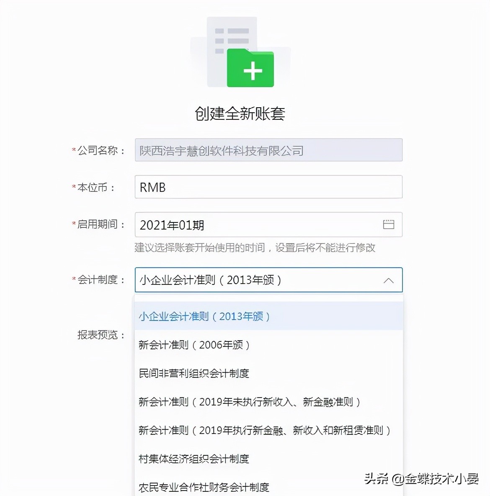Click the plus symbol on the green folder

coord(252,71)
